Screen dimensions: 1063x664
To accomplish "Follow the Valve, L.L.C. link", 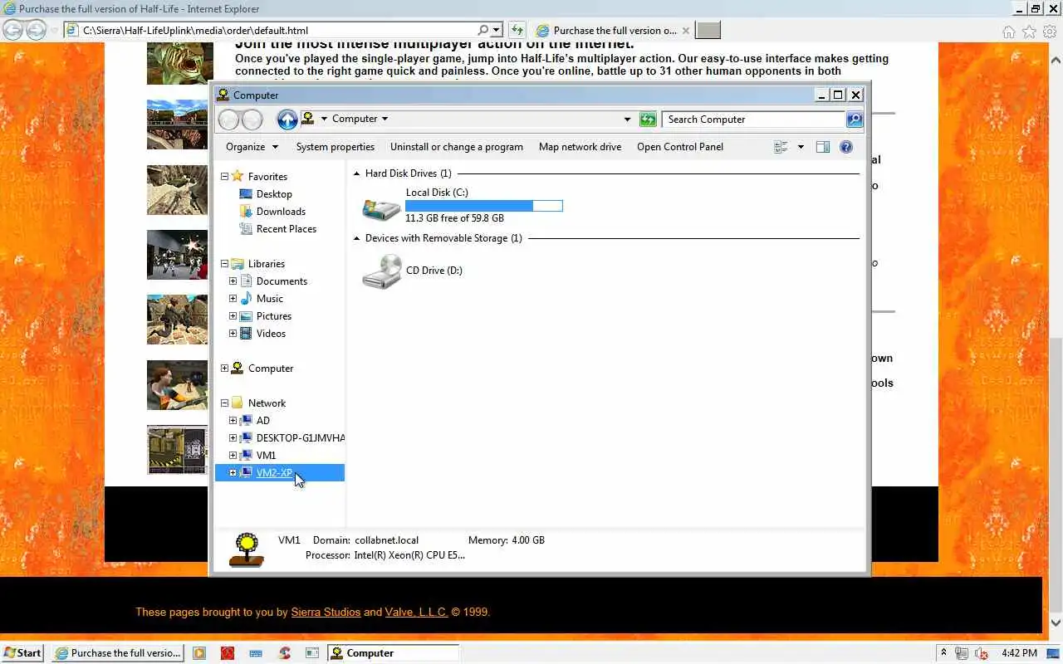I will click(416, 612).
